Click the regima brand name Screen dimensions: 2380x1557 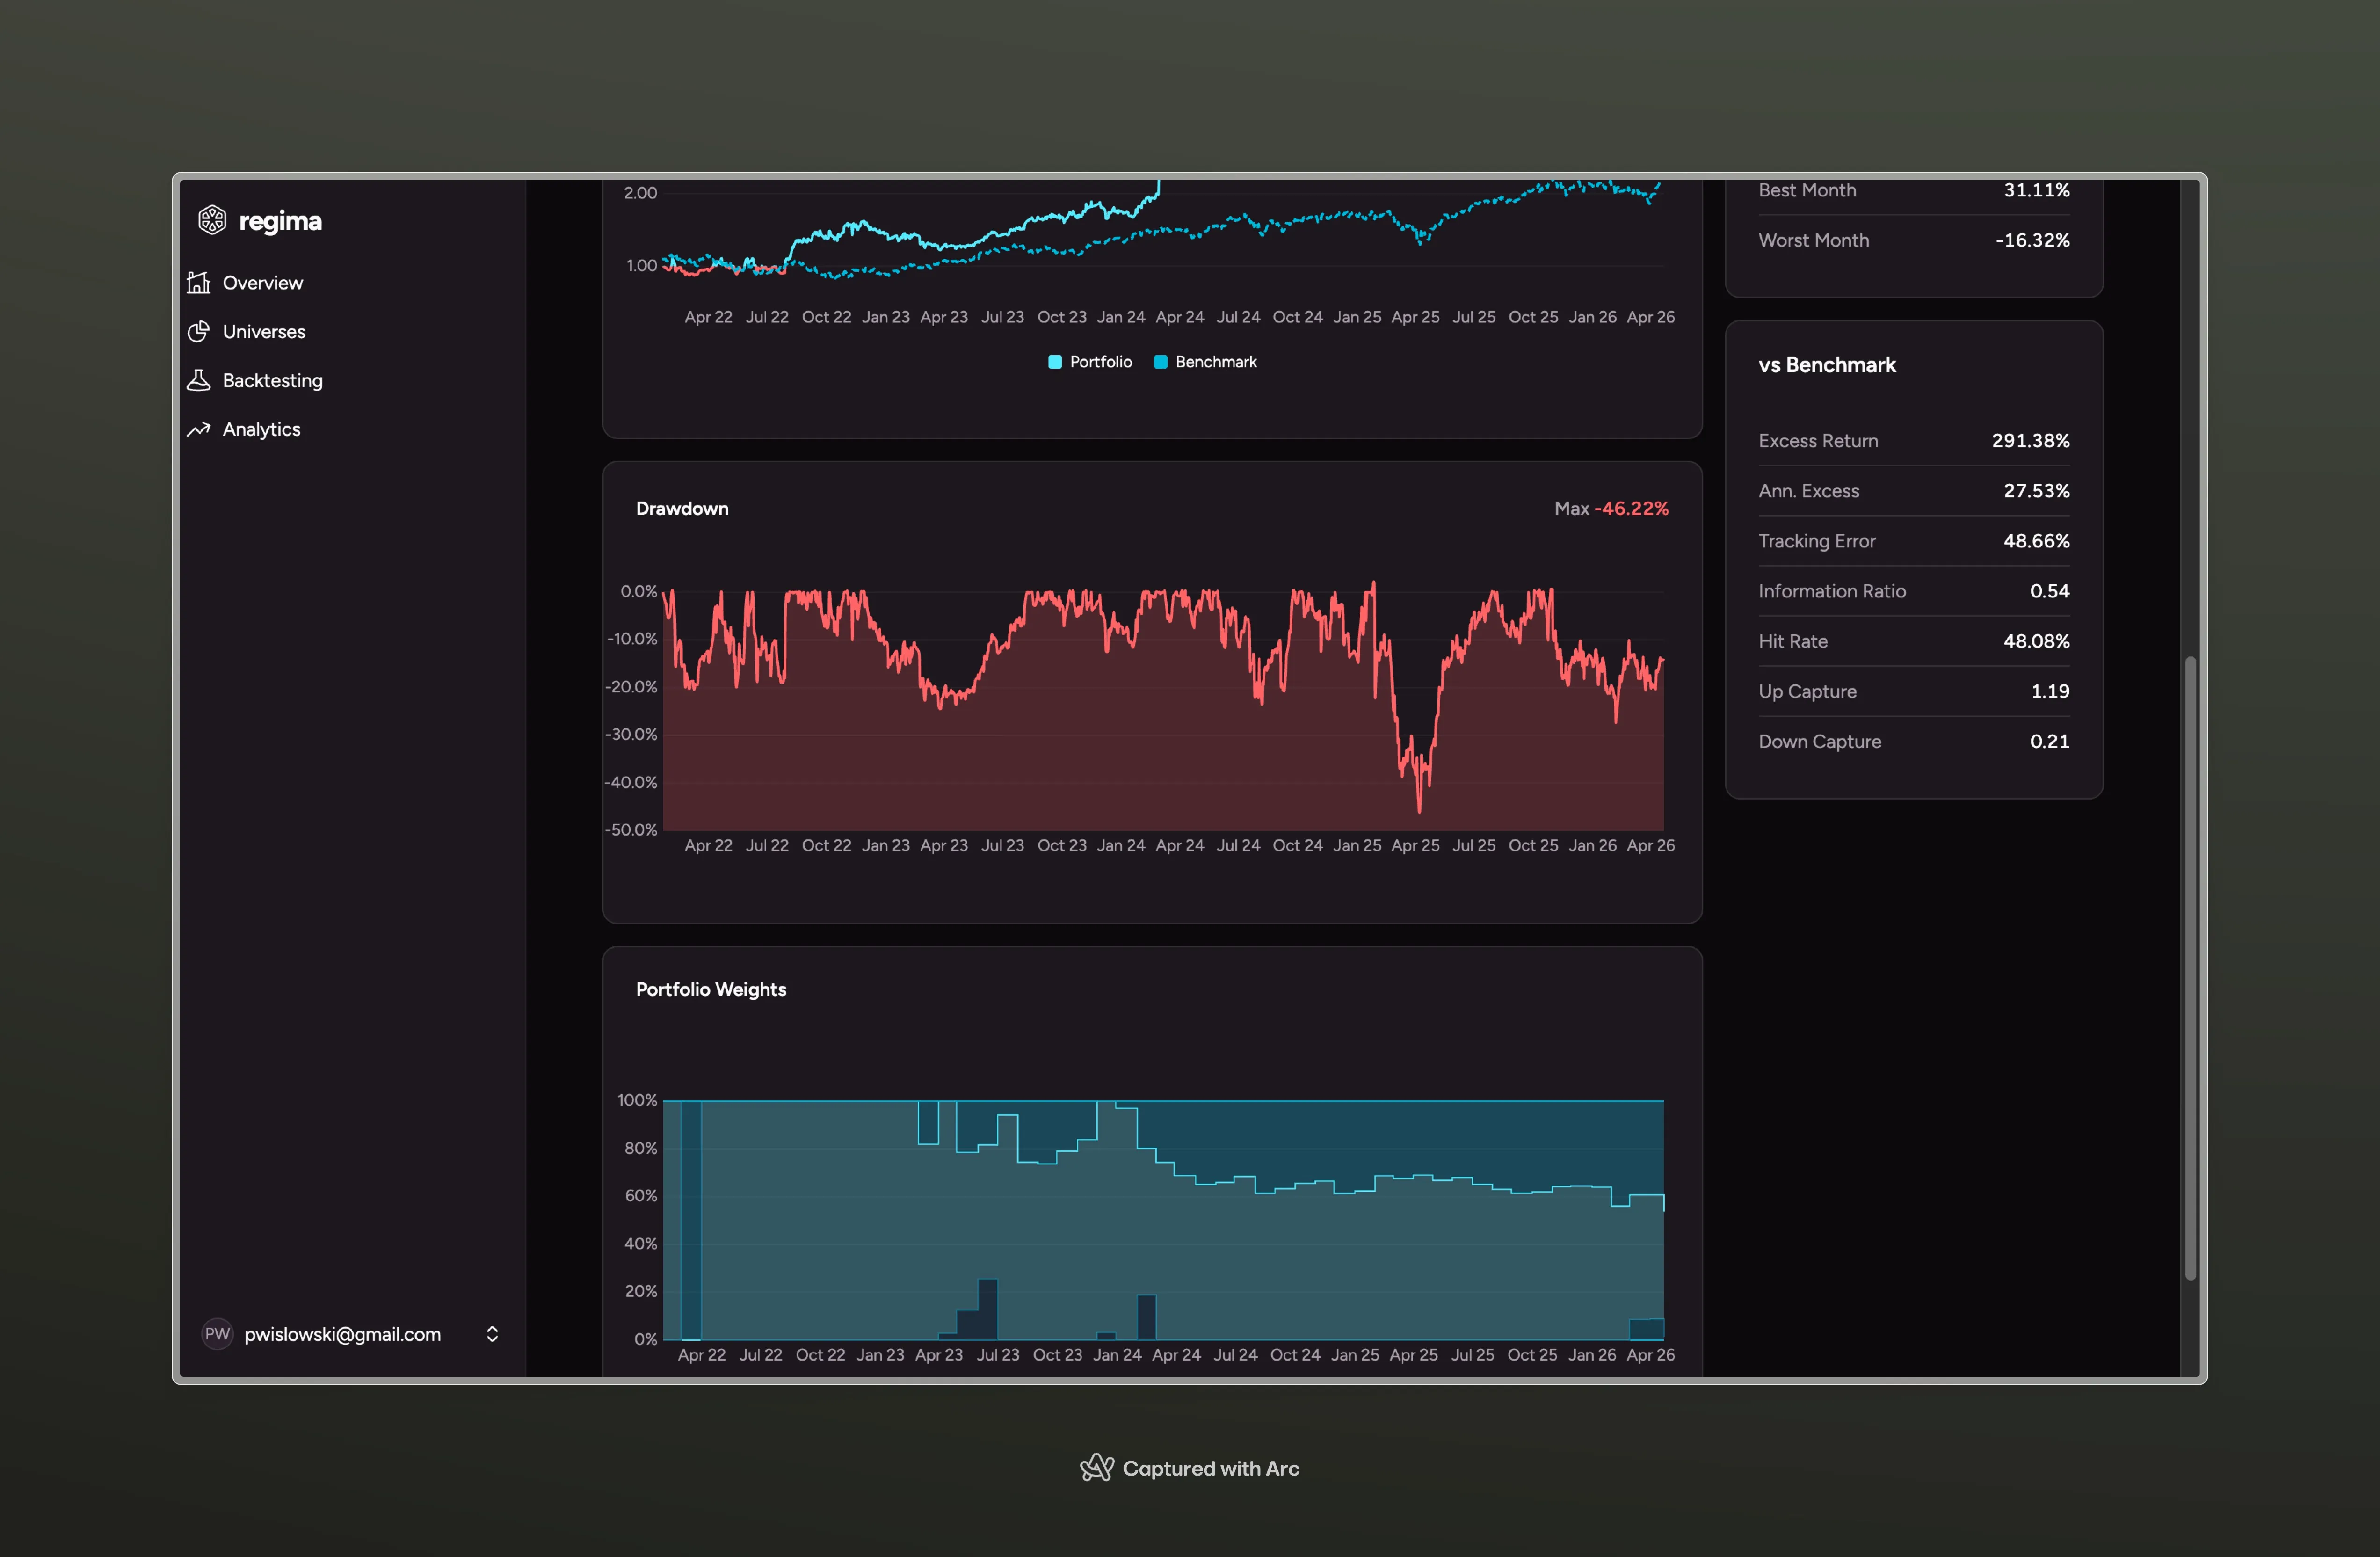[x=280, y=221]
